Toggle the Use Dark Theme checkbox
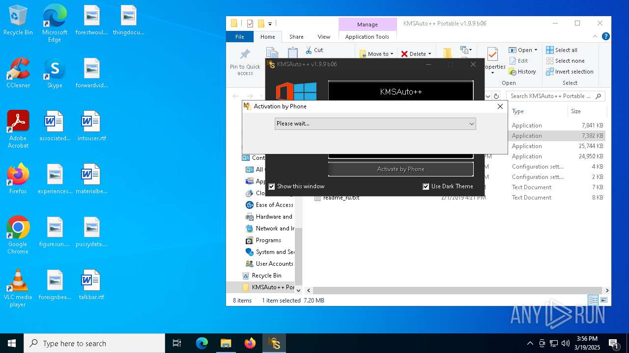The height and width of the screenshot is (353, 629). click(426, 186)
